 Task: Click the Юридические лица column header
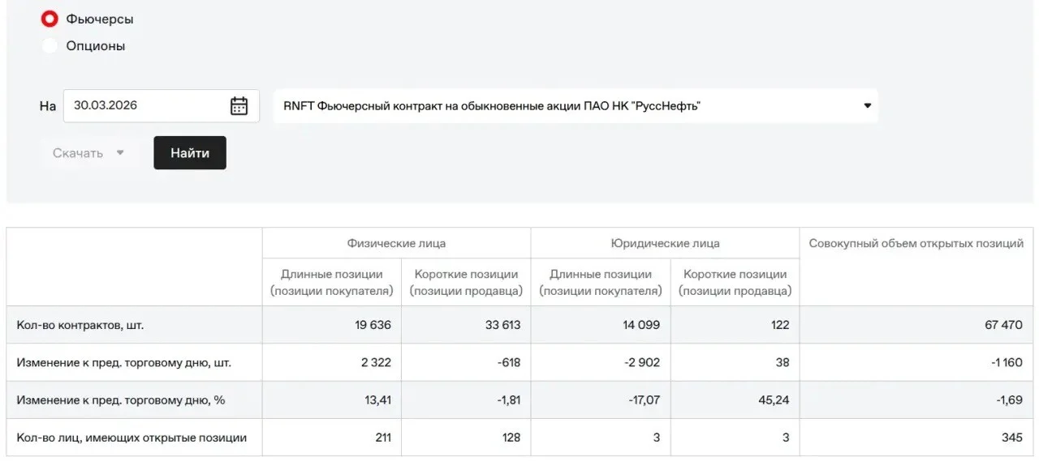point(665,243)
